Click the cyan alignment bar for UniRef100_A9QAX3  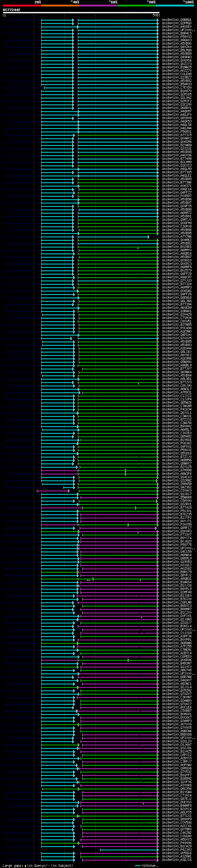click(100, 40)
